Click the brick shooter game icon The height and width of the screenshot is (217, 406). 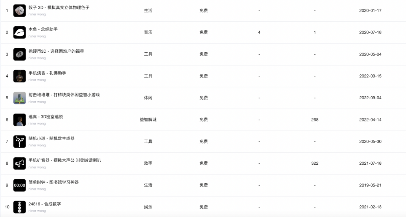pos(20,98)
